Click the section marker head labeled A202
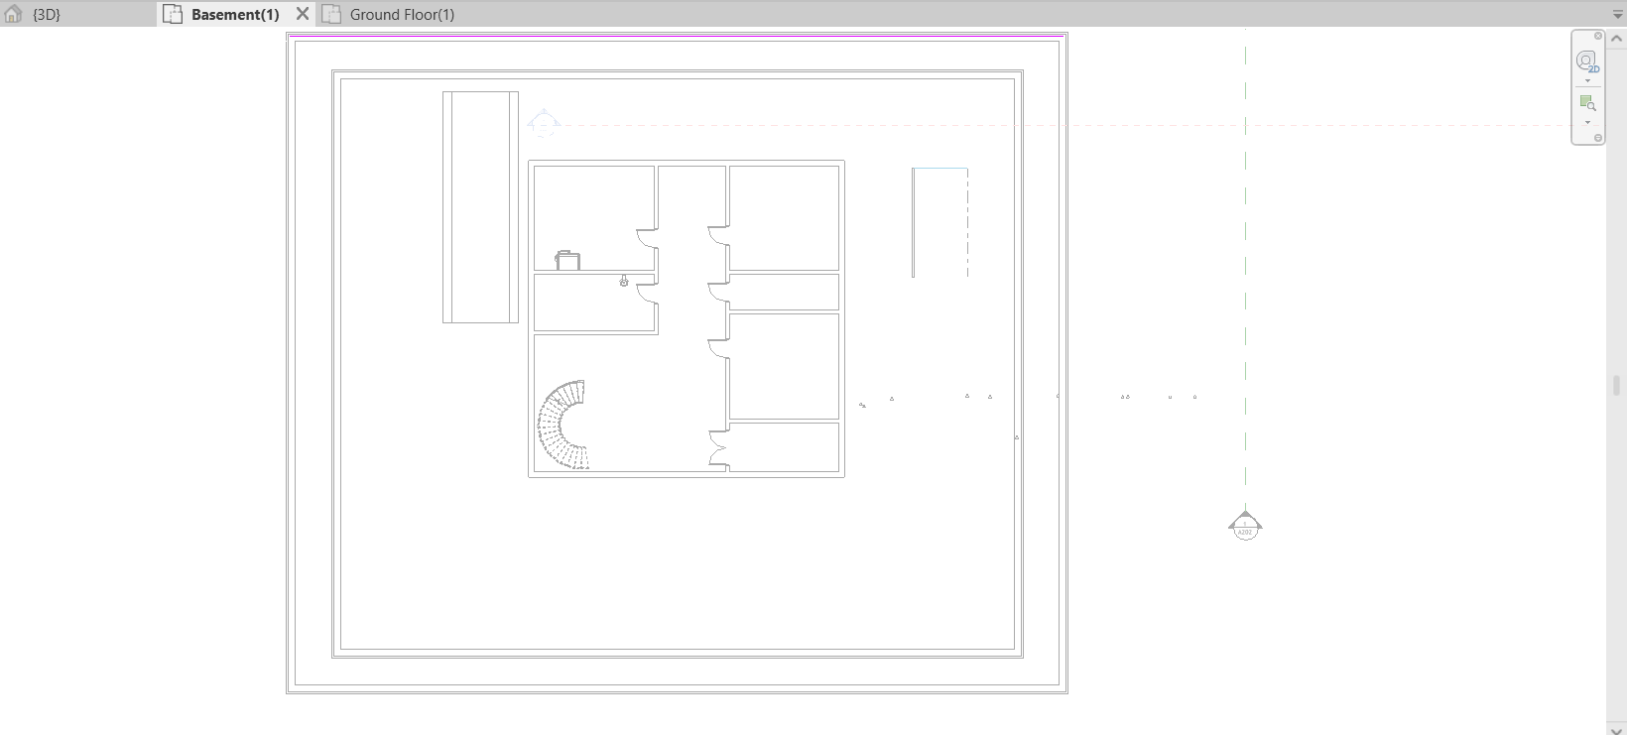 [x=1245, y=527]
